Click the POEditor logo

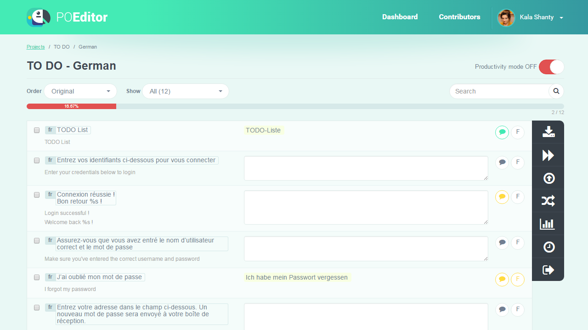[x=67, y=17]
